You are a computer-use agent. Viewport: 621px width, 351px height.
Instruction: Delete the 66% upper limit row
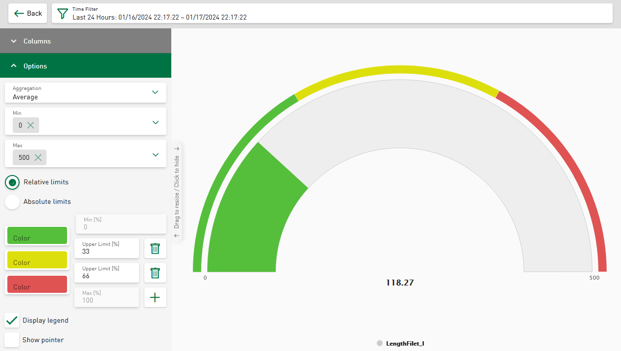[155, 273]
